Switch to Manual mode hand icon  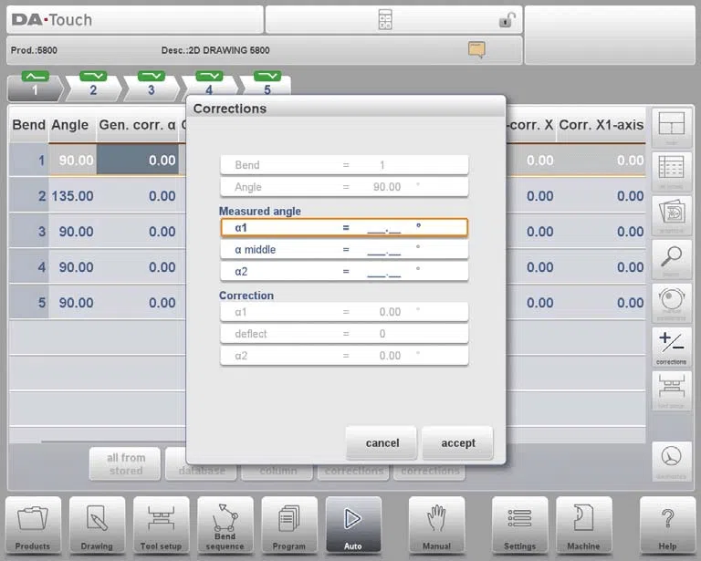[436, 525]
